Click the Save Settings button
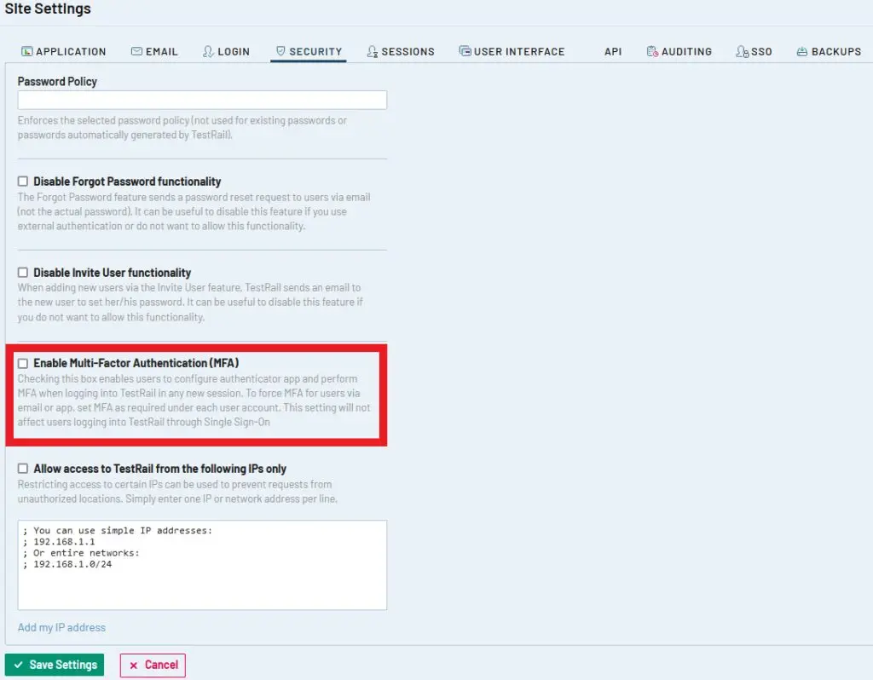This screenshot has height=680, width=873. pos(55,665)
